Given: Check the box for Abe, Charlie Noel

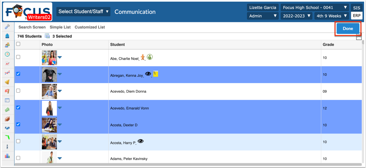Looking at the screenshot, I should (18, 57).
